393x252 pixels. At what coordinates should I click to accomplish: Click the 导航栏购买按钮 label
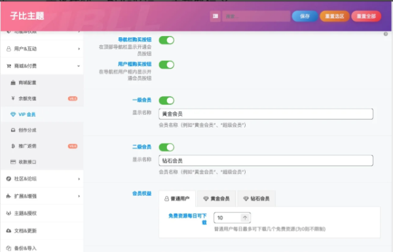point(134,39)
